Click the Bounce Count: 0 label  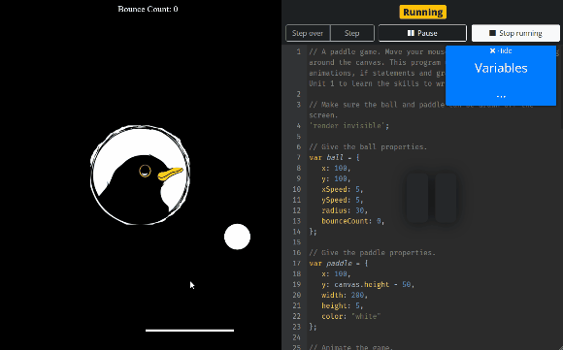coord(148,9)
